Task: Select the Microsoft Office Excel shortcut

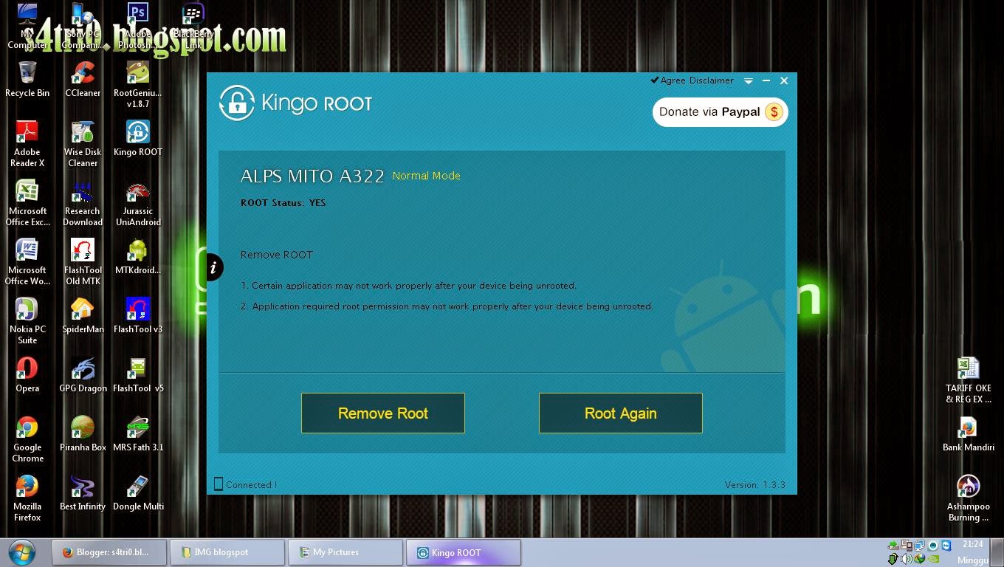Action: click(27, 202)
